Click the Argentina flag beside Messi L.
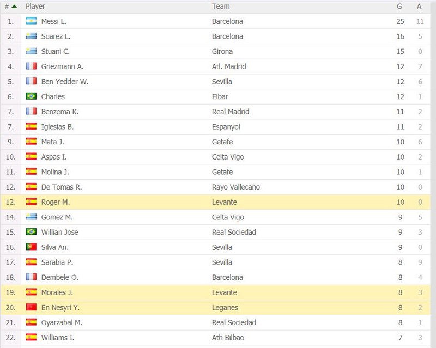436x348 pixels. 31,21
